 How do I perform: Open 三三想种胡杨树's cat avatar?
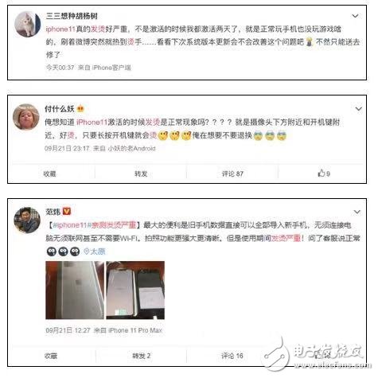pyautogui.click(x=28, y=24)
